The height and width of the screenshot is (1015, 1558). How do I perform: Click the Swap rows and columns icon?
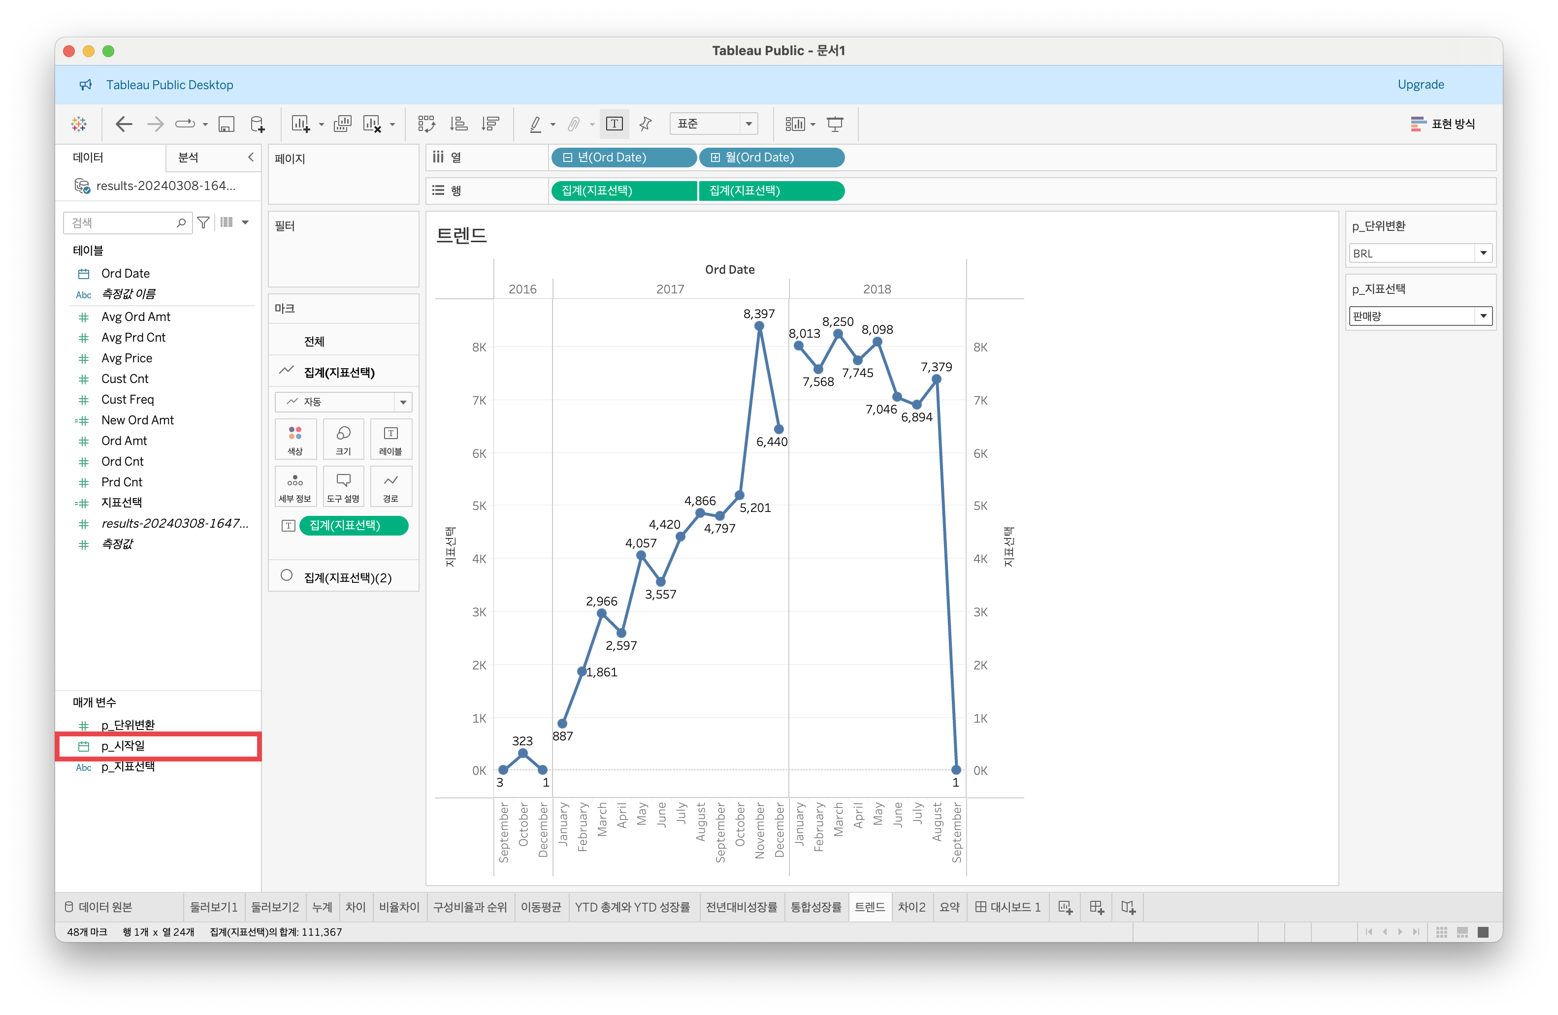tap(427, 124)
